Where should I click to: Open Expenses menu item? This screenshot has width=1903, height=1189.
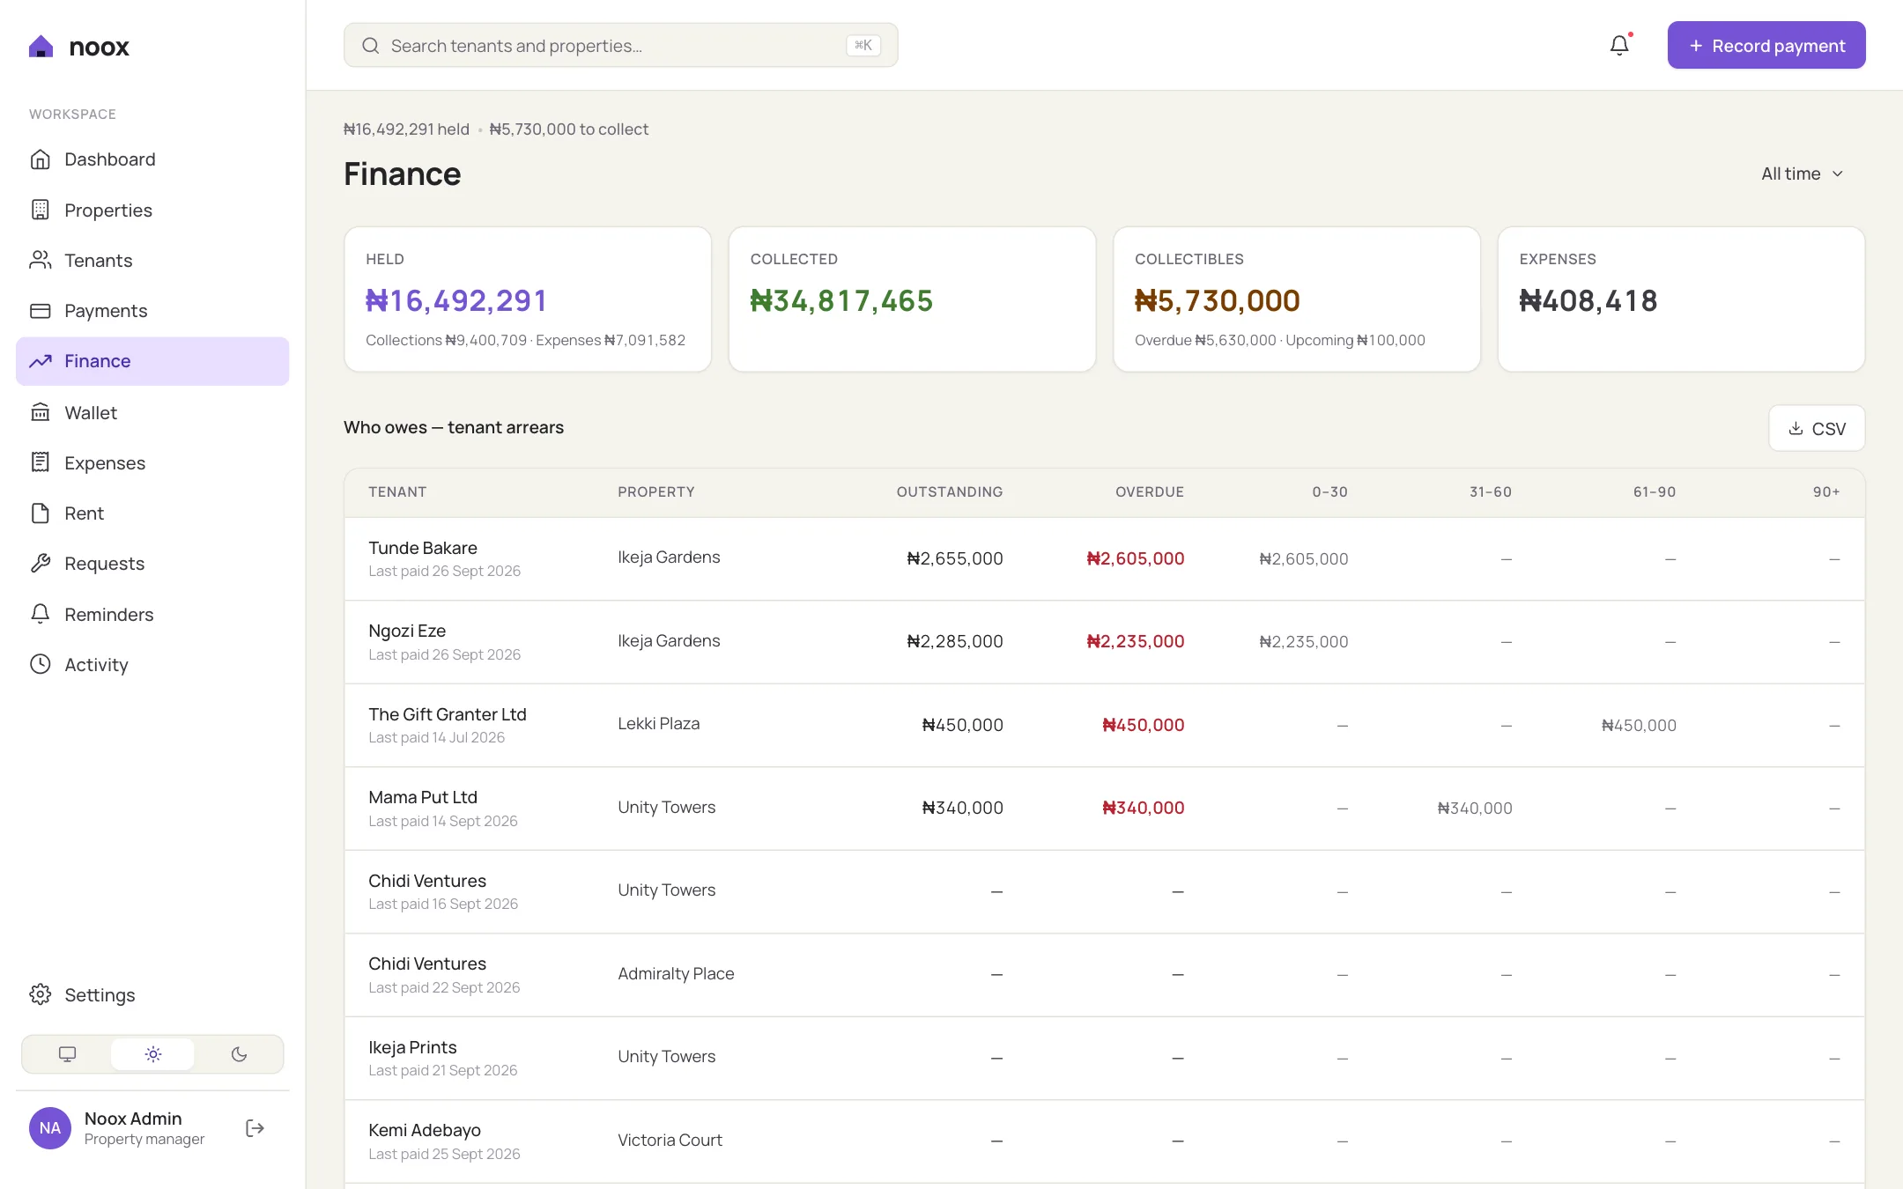(x=152, y=462)
